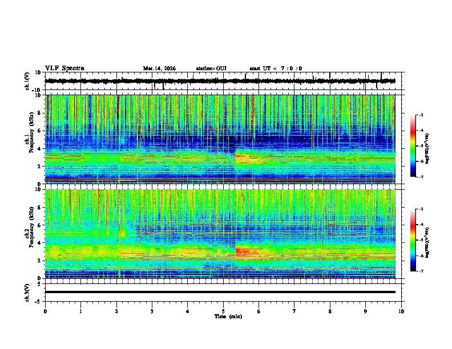Click the ch.3 flat voltage trace
The height and width of the screenshot is (349, 452).
click(x=220, y=292)
